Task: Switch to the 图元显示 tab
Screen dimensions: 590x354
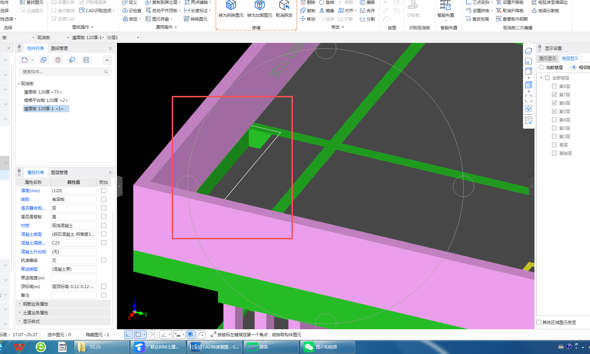Action: [x=547, y=59]
